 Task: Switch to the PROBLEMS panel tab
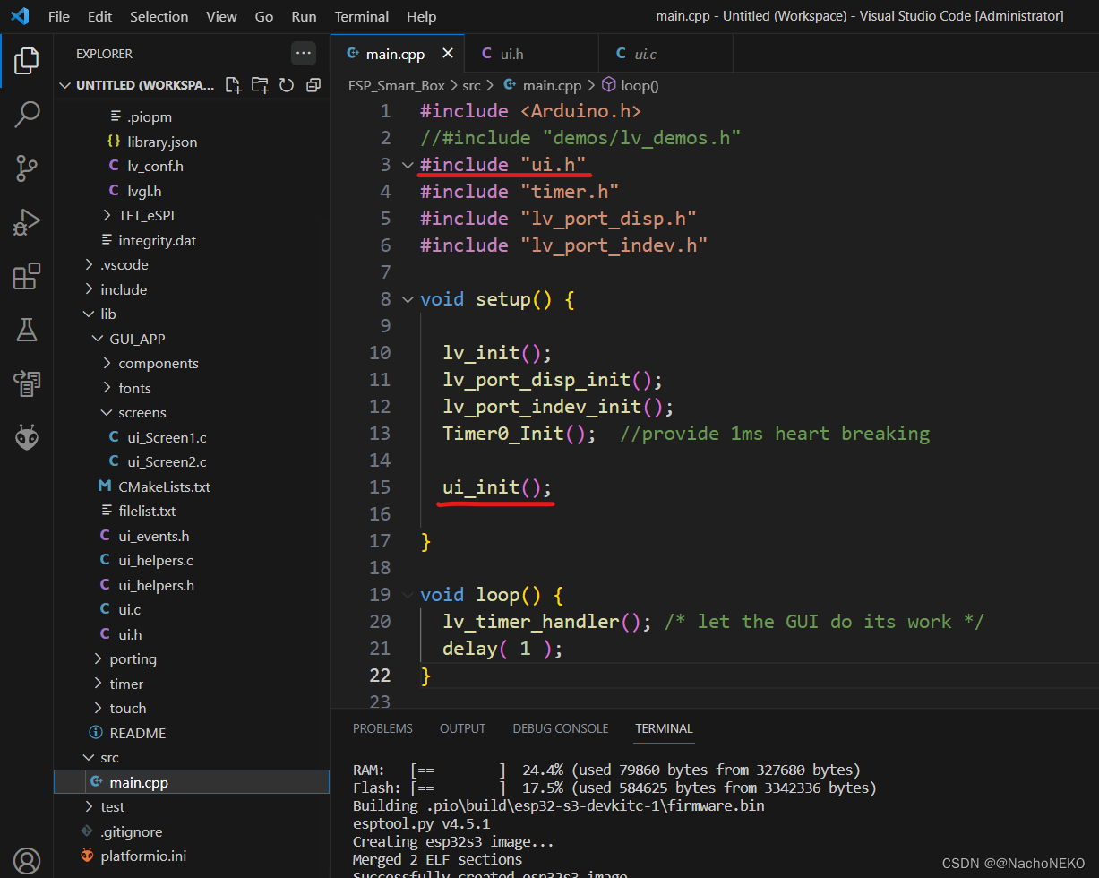(x=382, y=728)
